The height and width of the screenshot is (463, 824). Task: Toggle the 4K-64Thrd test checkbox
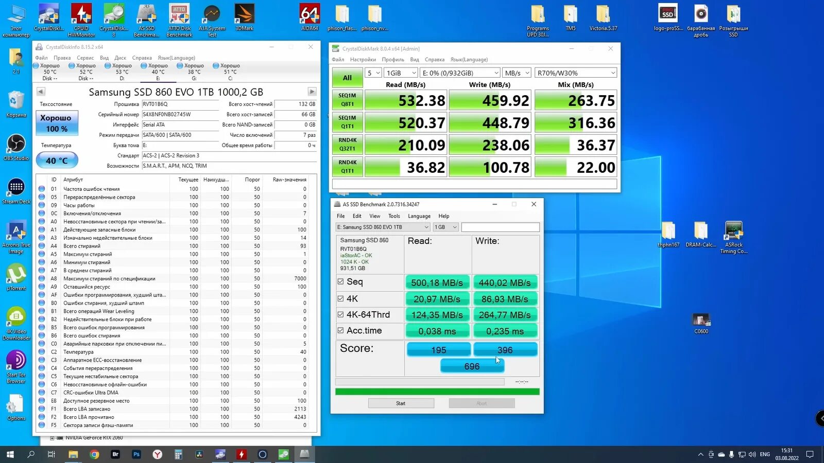click(x=340, y=314)
